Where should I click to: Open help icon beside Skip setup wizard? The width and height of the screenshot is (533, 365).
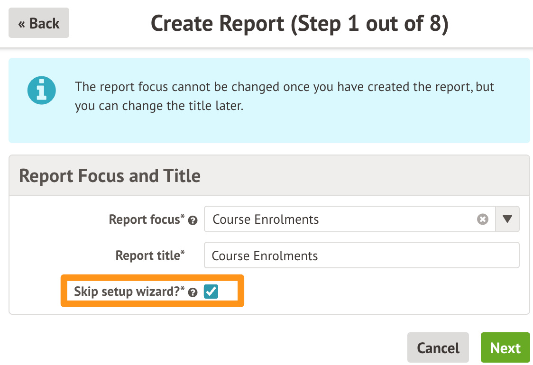(x=193, y=292)
